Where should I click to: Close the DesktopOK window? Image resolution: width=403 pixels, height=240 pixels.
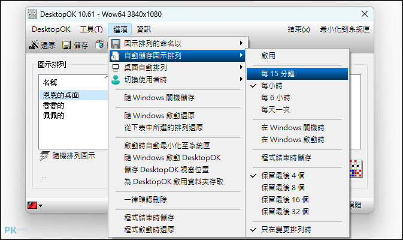pos(365,14)
